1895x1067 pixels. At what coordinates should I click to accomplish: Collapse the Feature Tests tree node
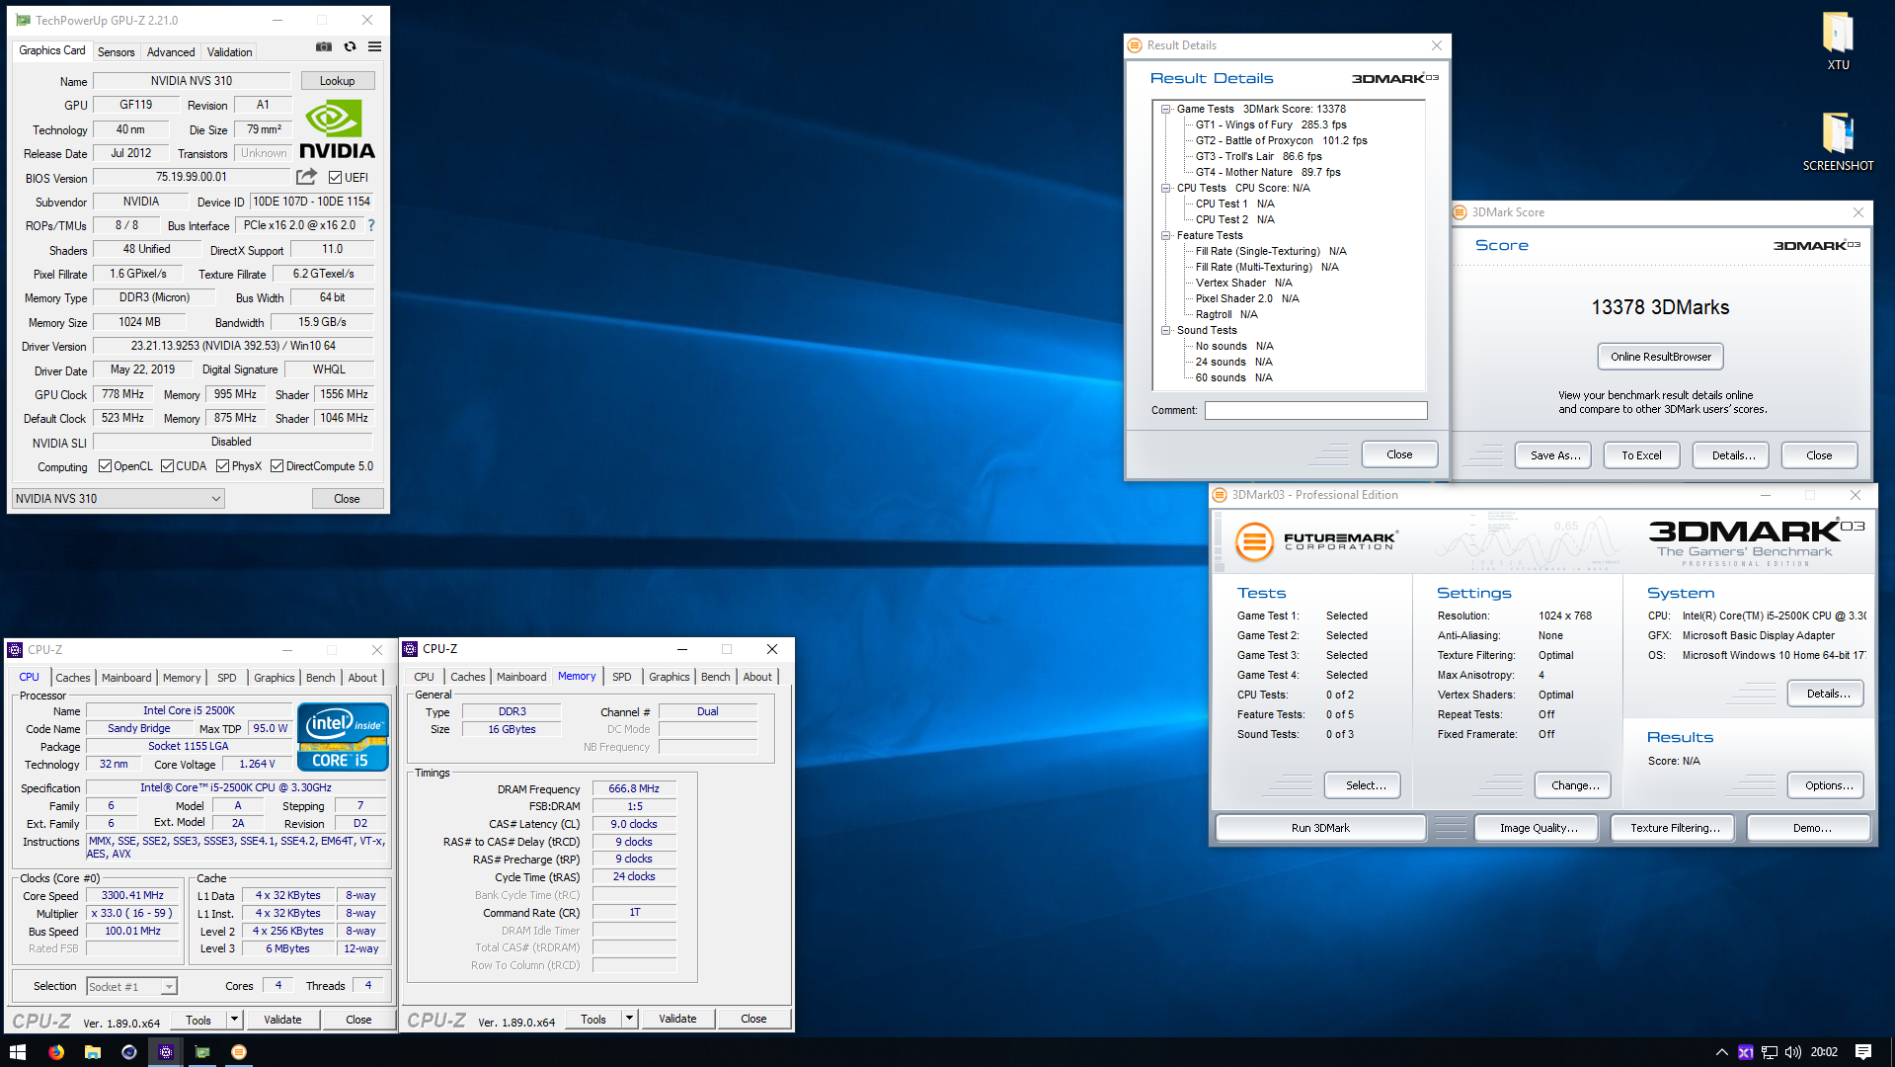click(1165, 235)
